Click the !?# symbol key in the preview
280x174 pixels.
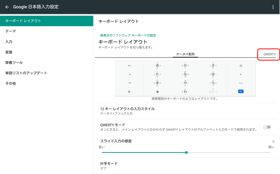pyautogui.click(x=130, y=83)
